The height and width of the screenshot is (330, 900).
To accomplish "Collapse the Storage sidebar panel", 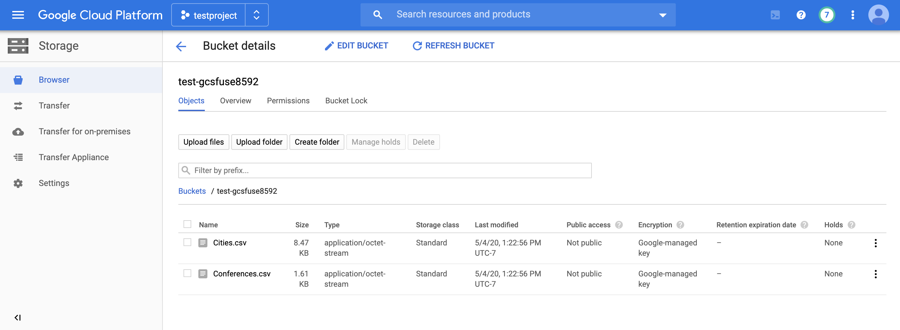I will [x=17, y=317].
